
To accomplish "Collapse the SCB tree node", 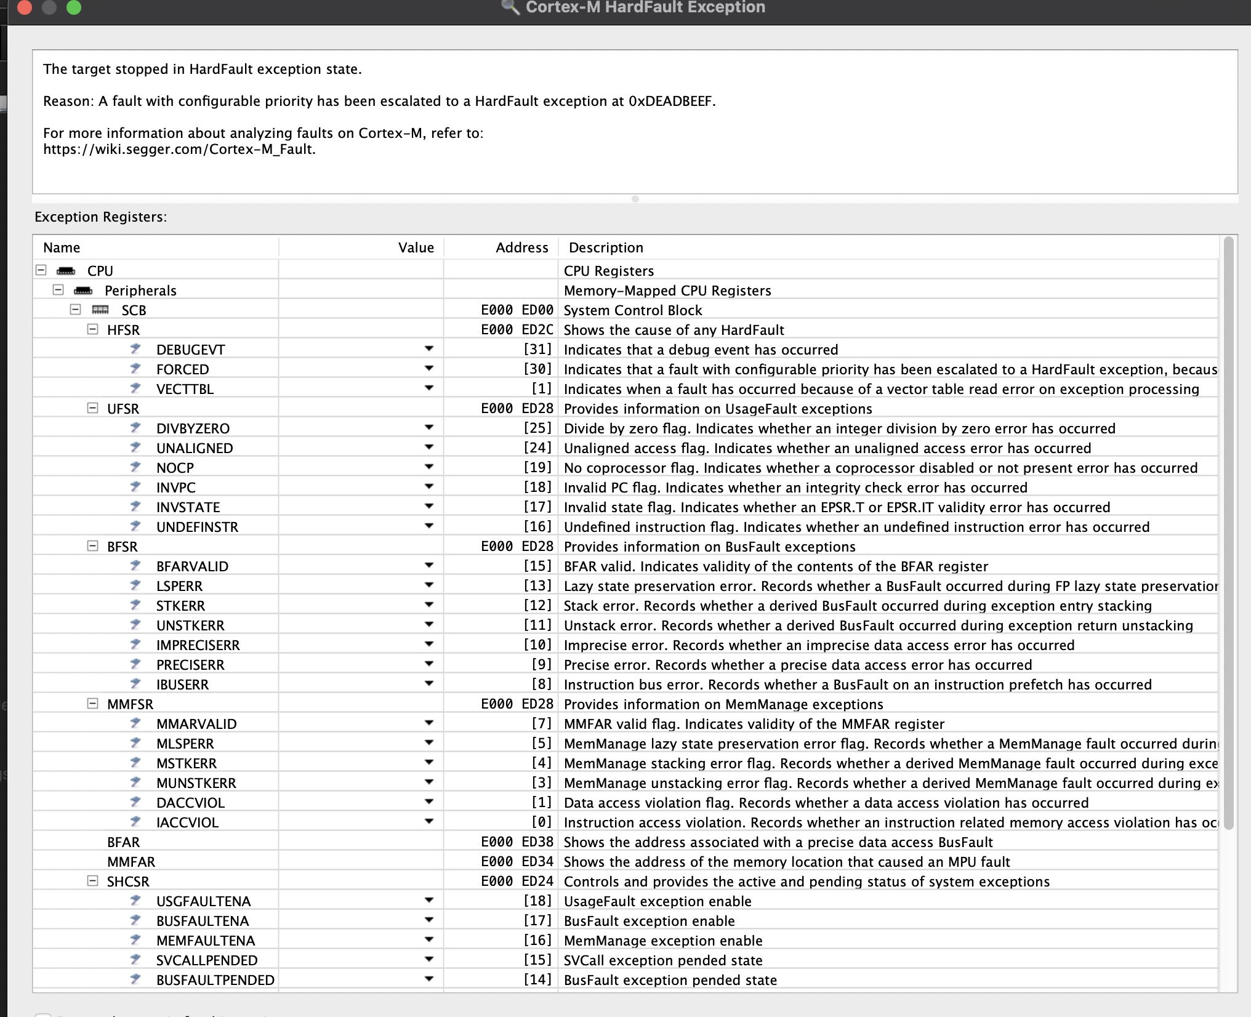I will tap(76, 310).
